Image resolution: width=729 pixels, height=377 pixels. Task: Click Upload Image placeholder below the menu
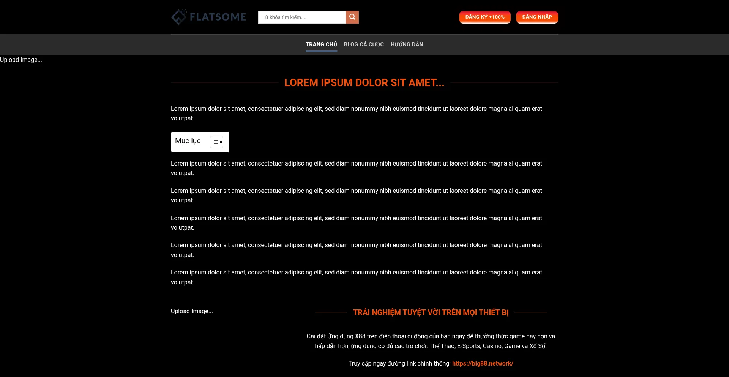pos(21,60)
